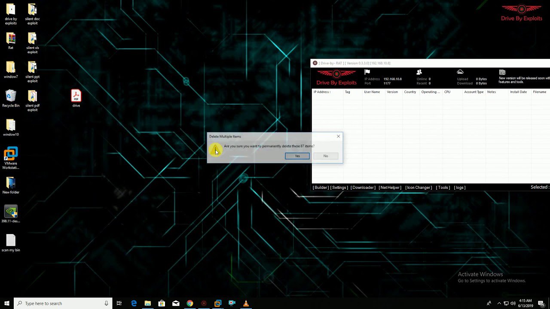Sort by the CPU column header
Screen dimensions: 550x309
pyautogui.click(x=452, y=92)
